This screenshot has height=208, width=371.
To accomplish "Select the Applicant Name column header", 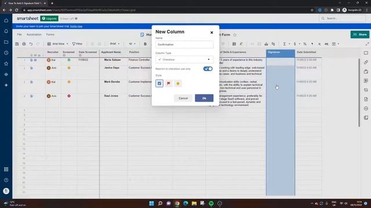I will (114, 53).
